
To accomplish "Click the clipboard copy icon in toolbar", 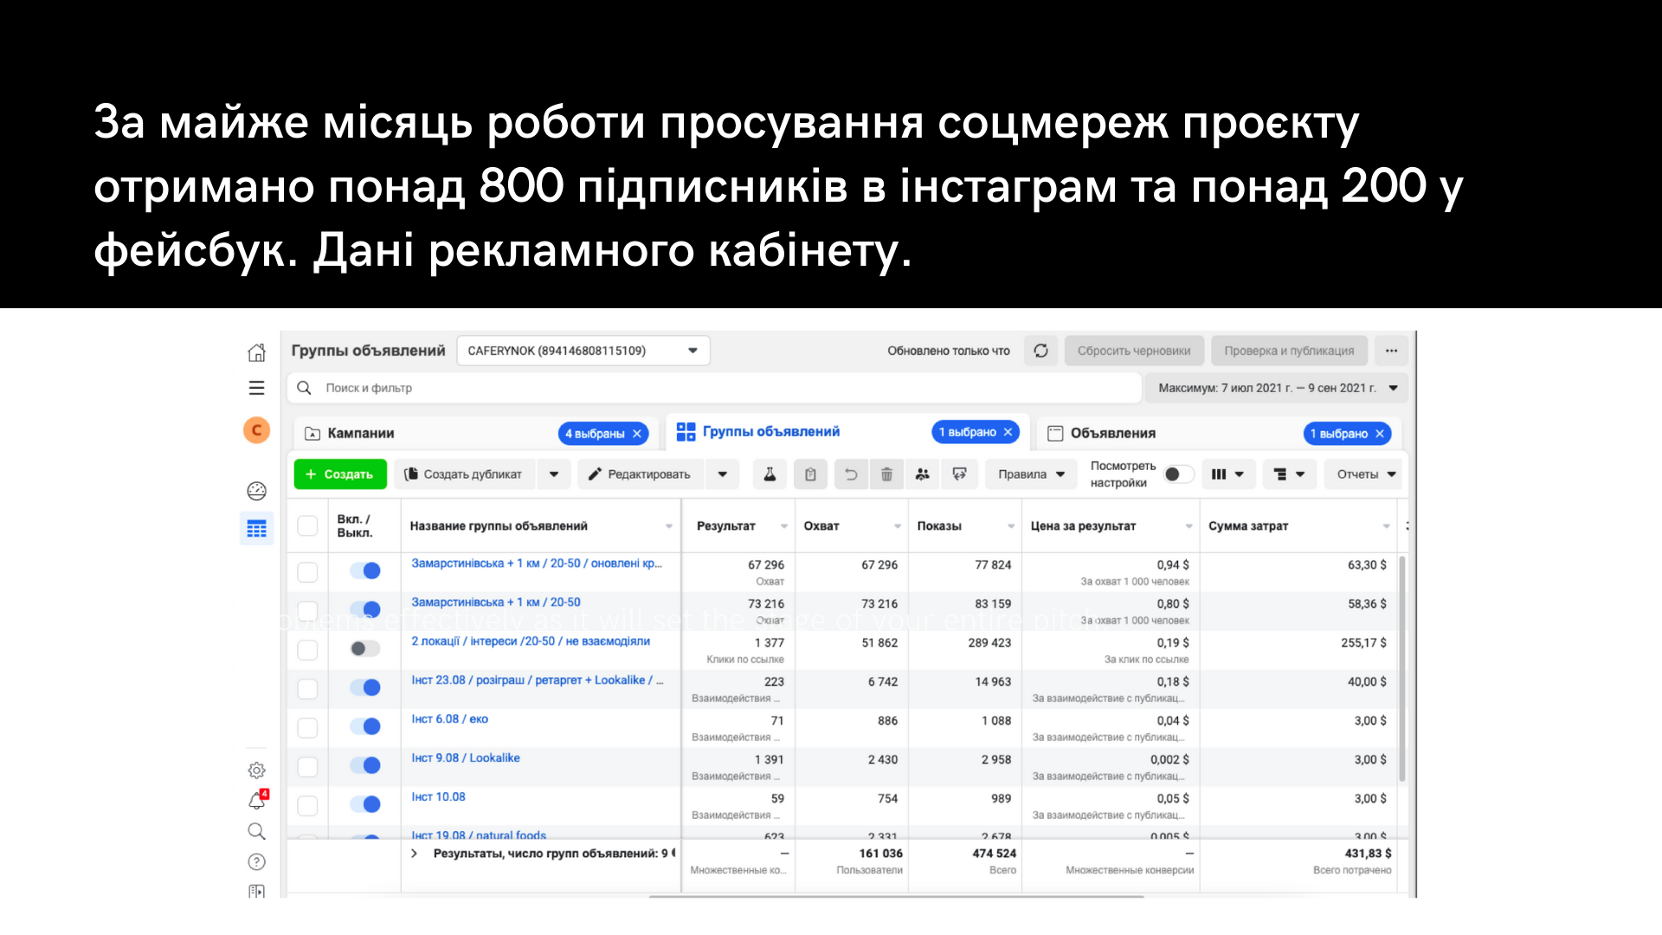I will [810, 474].
